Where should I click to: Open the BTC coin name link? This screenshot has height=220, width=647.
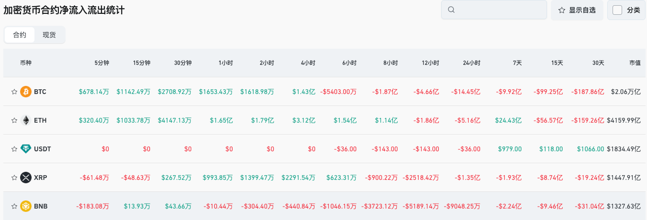coord(40,92)
